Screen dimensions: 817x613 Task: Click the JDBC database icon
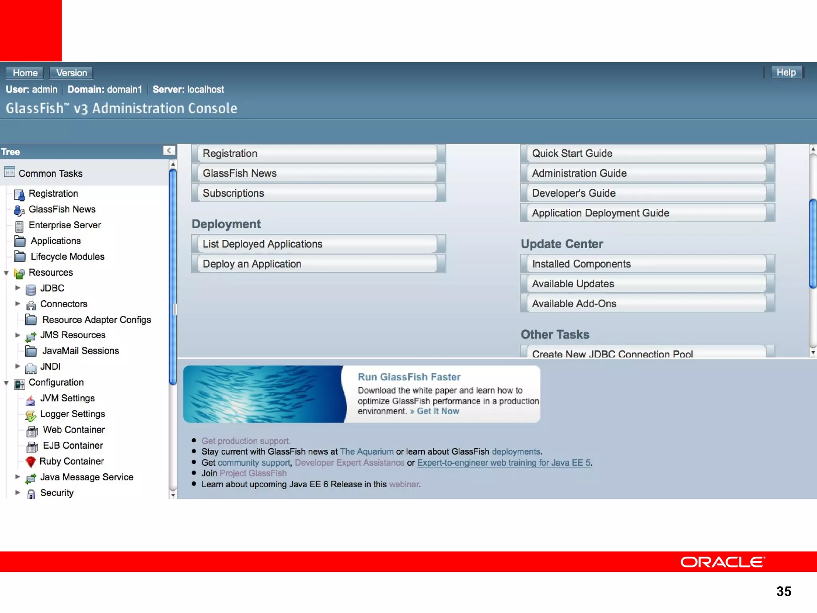click(31, 289)
